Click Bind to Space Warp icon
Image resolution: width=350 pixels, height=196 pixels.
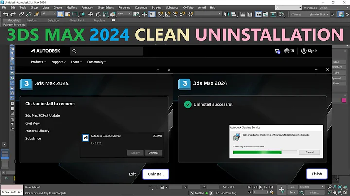tap(36, 14)
